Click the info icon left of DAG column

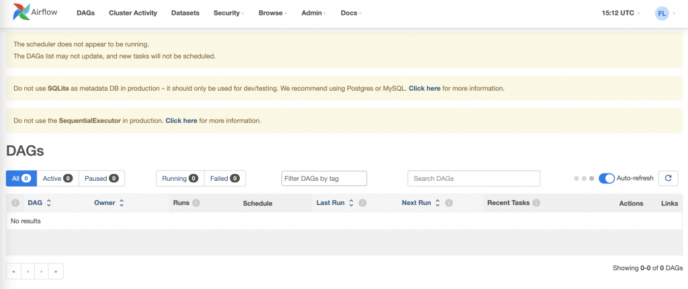point(15,203)
